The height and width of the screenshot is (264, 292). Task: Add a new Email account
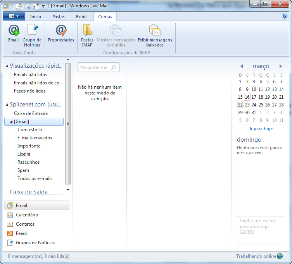[x=14, y=33]
